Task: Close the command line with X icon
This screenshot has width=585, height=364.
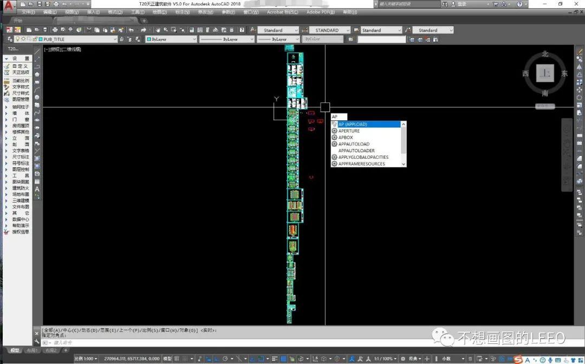Action: click(x=37, y=334)
